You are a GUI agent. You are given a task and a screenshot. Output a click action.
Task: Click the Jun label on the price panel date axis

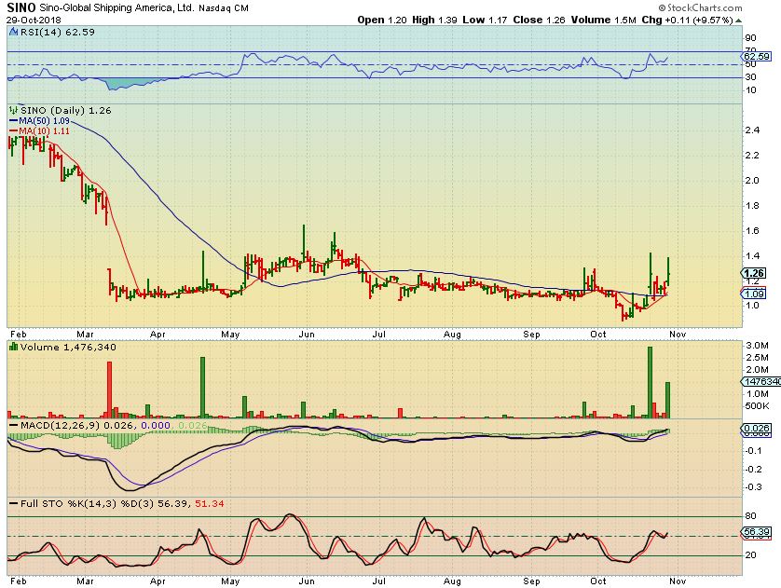click(x=307, y=335)
